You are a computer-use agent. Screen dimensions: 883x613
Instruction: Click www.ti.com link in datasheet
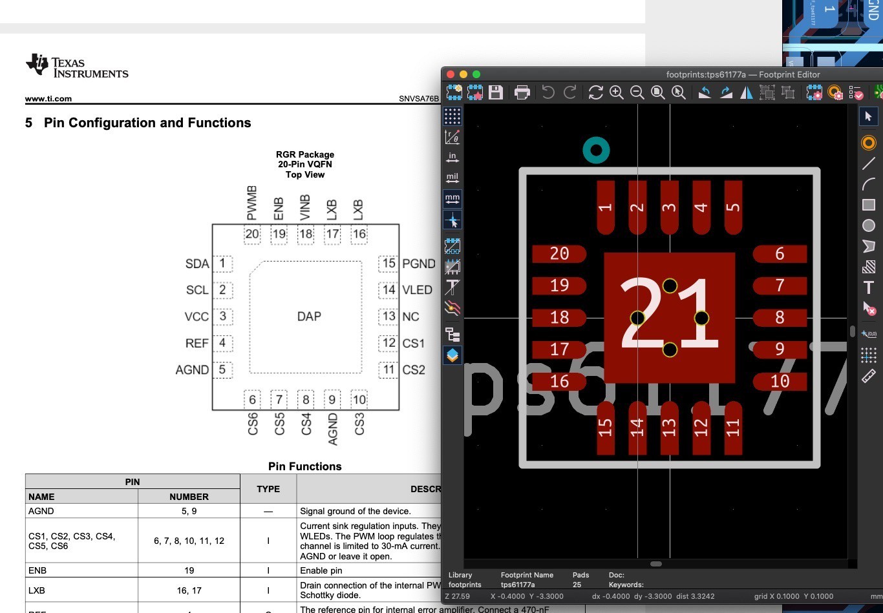pyautogui.click(x=48, y=99)
